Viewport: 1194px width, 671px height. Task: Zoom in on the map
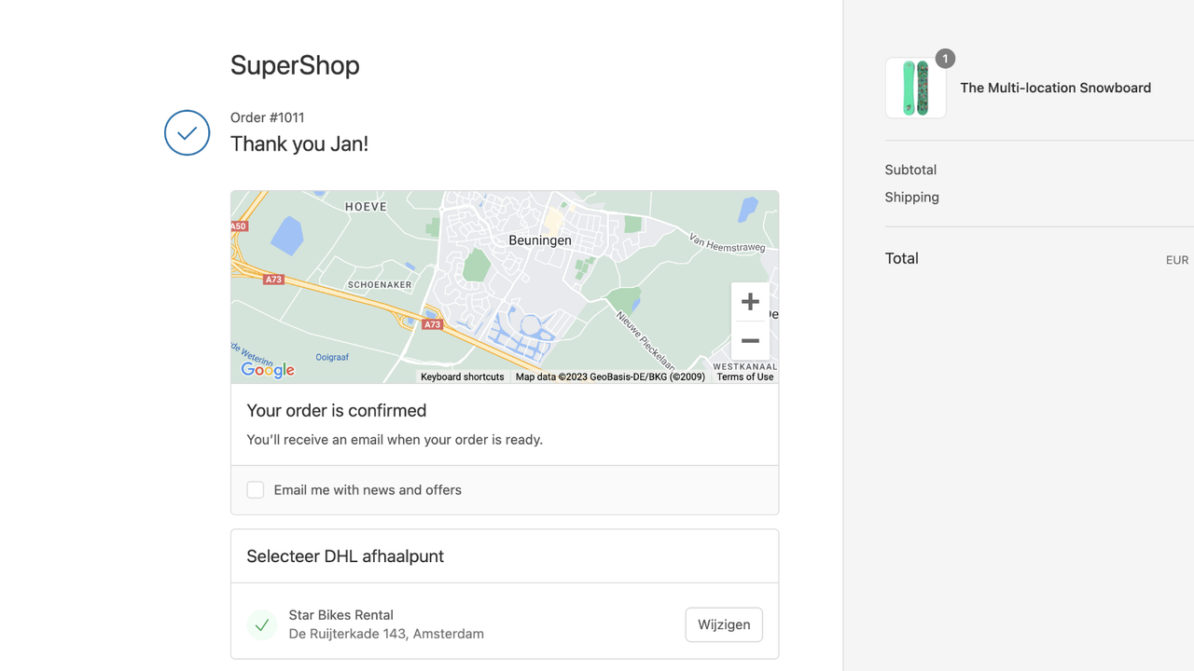point(750,302)
